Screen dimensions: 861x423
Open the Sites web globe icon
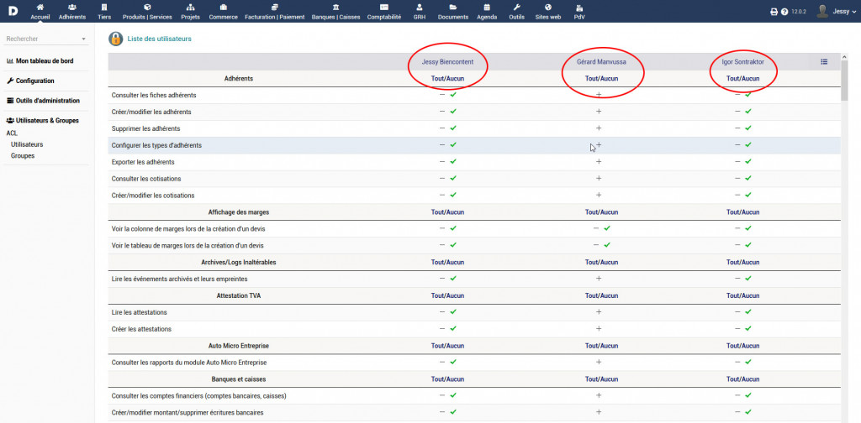coord(547,8)
